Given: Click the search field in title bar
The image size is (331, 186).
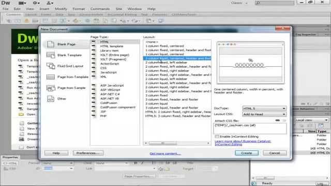Looking at the screenshot, I should pos(274,3).
